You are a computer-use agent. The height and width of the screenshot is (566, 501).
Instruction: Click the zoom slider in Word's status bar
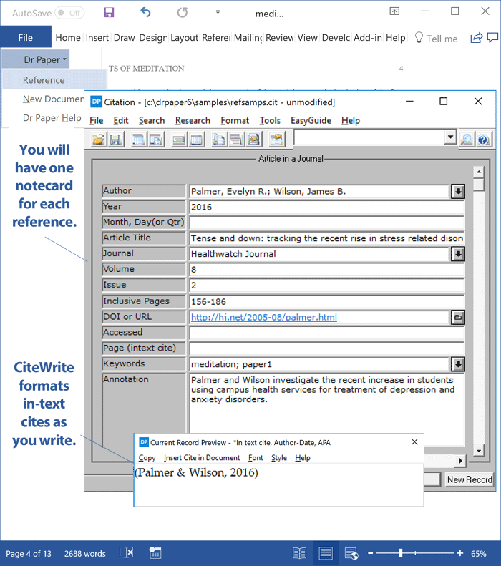click(x=401, y=553)
